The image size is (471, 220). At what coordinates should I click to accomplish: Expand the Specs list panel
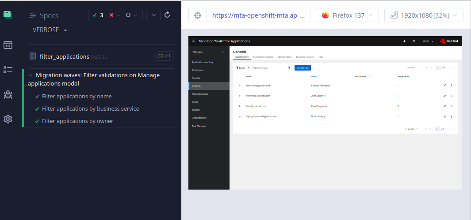[32, 15]
